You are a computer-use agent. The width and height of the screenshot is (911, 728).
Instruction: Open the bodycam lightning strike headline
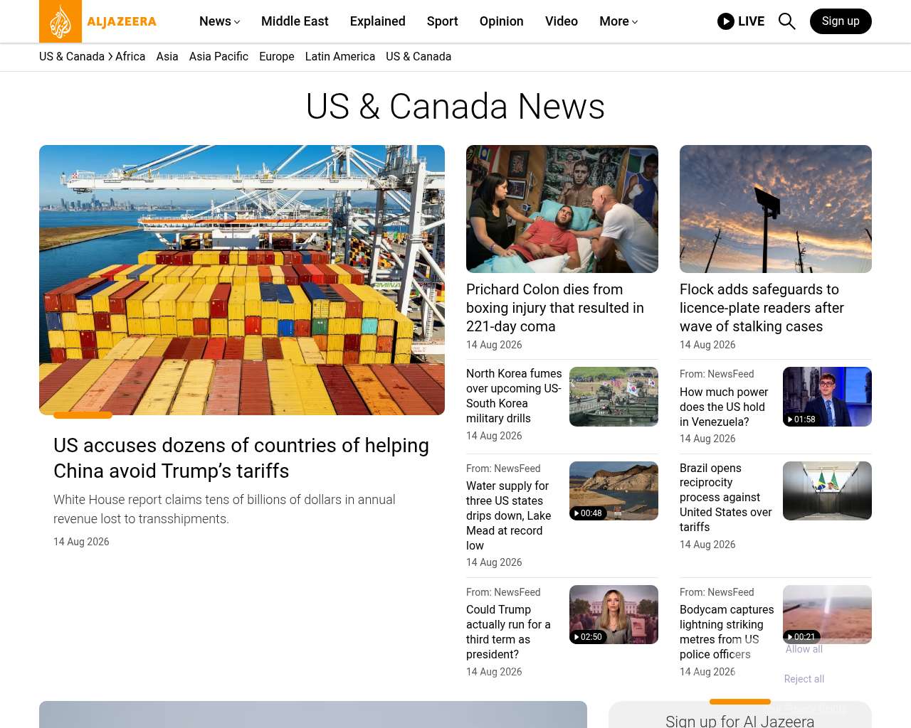727,632
